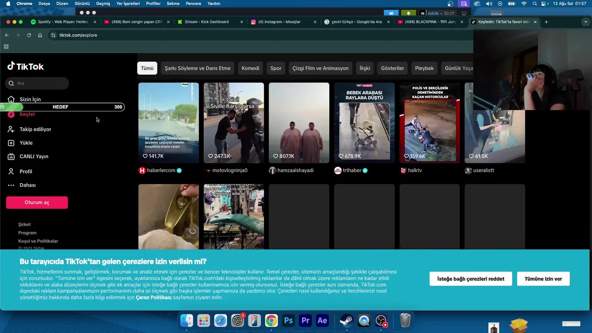Image resolution: width=592 pixels, height=333 pixels.
Task: Reload the TikTok page
Action: tap(29, 35)
